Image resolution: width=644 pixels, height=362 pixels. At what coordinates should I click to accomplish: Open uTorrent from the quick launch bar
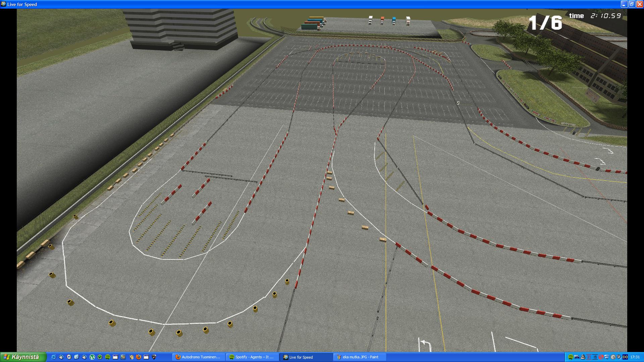point(92,357)
